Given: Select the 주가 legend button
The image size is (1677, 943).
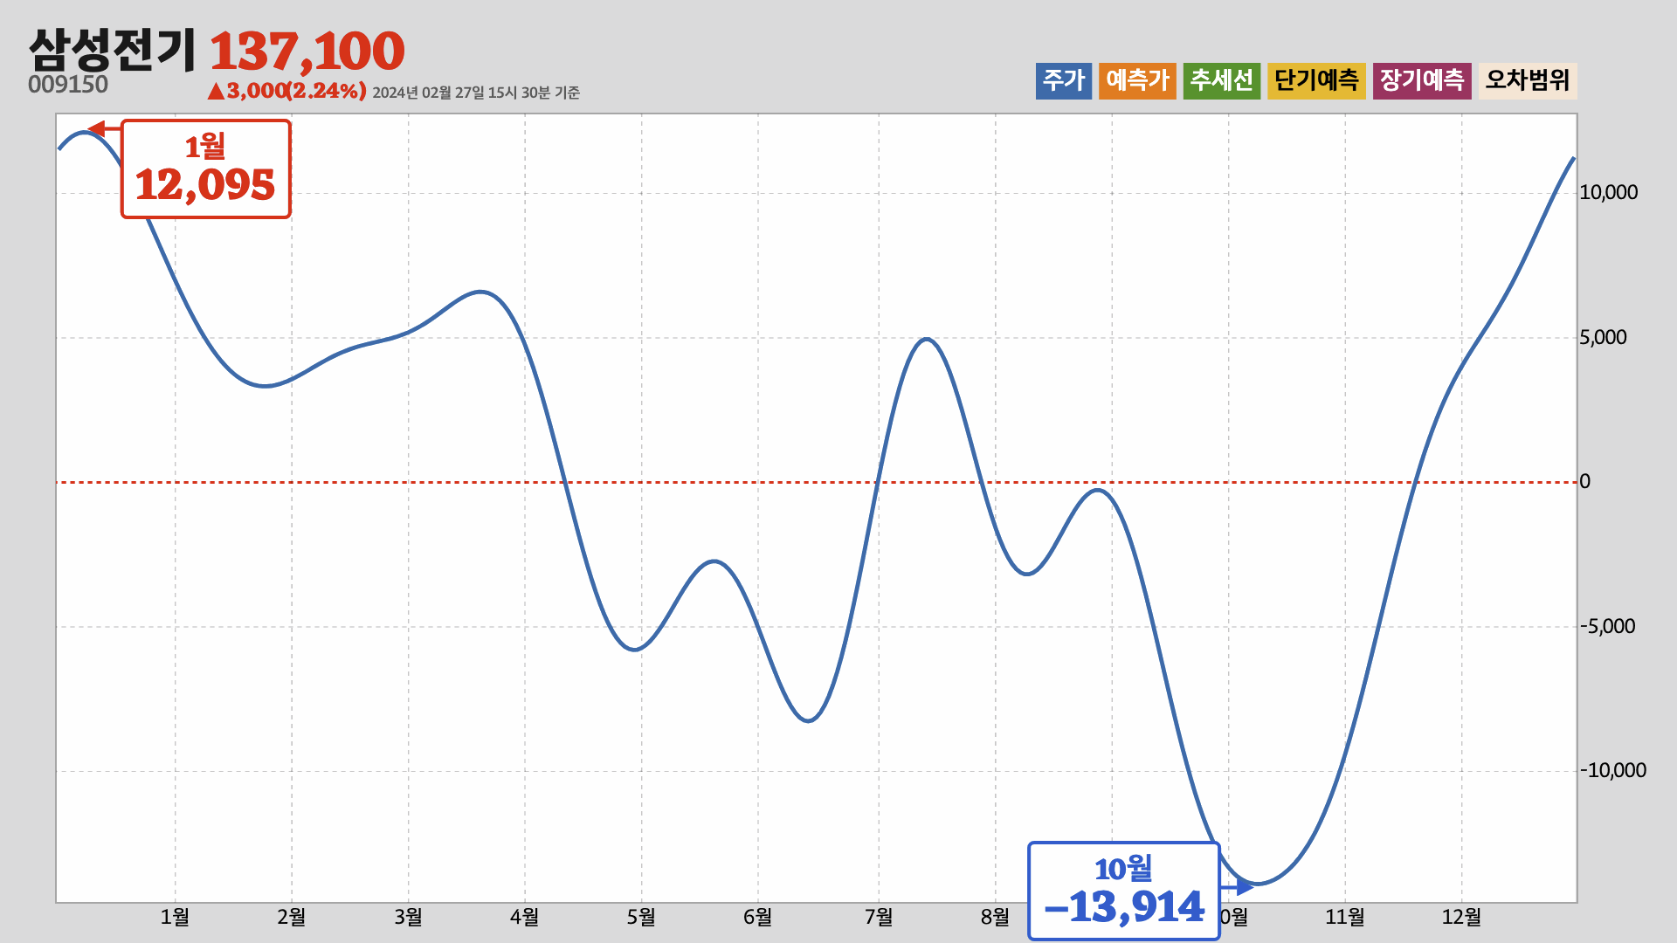Looking at the screenshot, I should [x=1064, y=80].
